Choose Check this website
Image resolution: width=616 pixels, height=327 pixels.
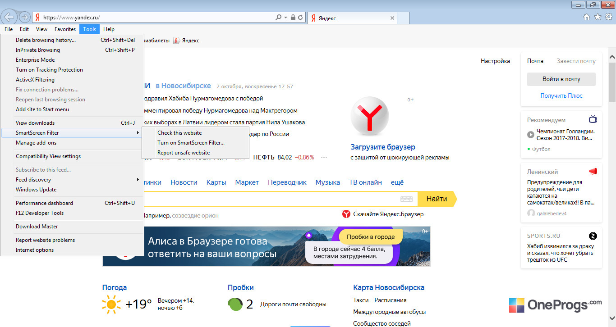(x=195, y=133)
